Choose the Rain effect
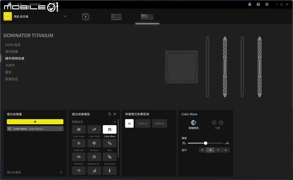This screenshot has height=180, width=293. pyautogui.click(x=109, y=143)
